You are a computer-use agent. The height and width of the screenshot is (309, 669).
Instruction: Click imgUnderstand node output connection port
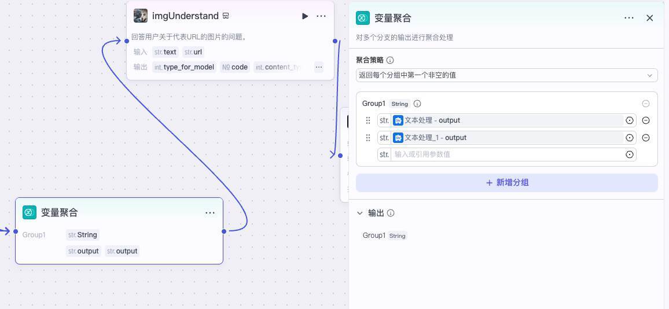[335, 41]
